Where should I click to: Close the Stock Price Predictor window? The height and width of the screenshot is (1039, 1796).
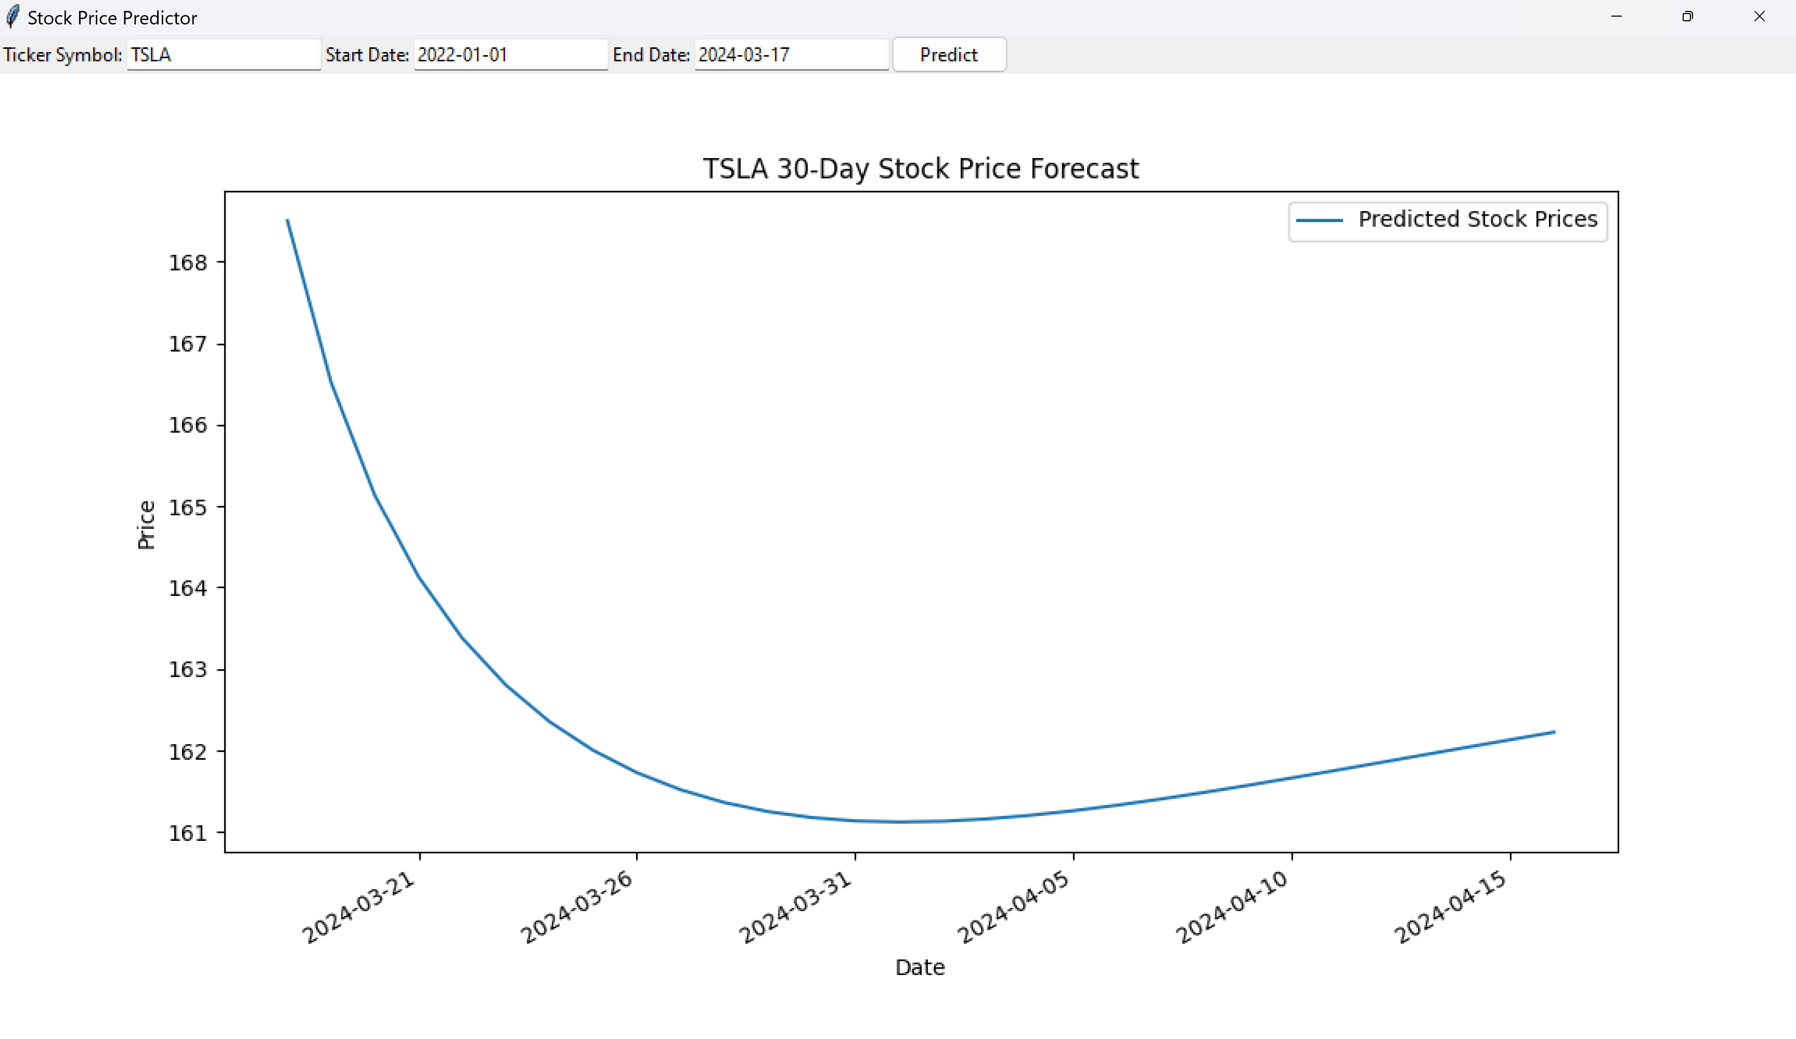[x=1759, y=17]
